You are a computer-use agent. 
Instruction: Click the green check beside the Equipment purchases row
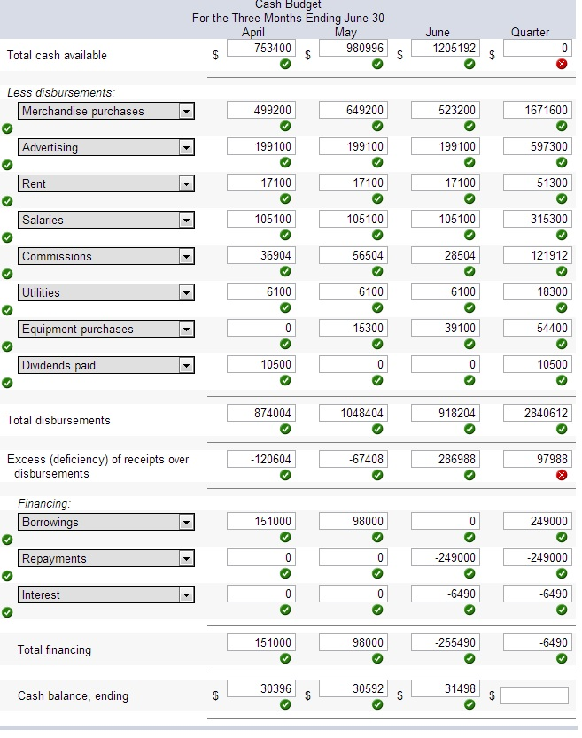pyautogui.click(x=7, y=346)
